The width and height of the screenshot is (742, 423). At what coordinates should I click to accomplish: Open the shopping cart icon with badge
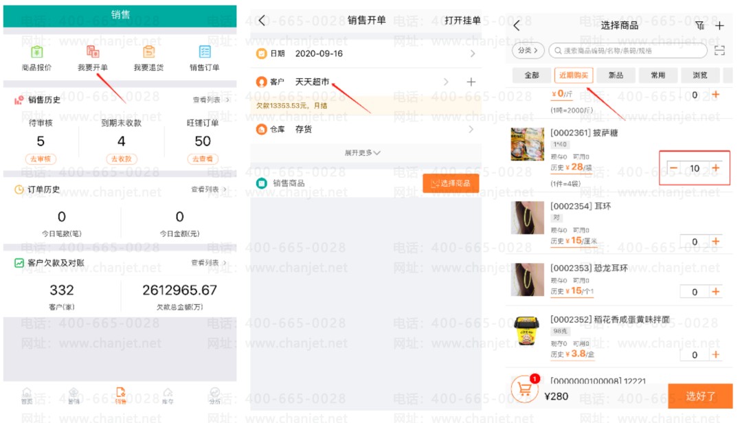(x=525, y=389)
